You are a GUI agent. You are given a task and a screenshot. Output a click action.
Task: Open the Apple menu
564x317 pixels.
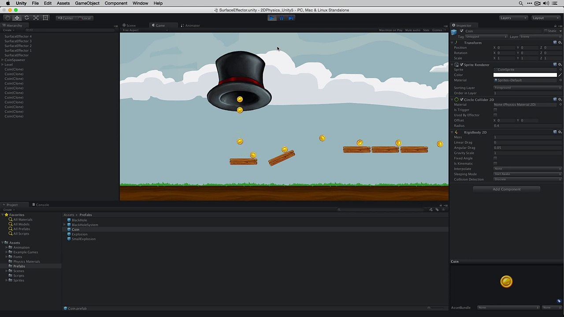[8, 3]
